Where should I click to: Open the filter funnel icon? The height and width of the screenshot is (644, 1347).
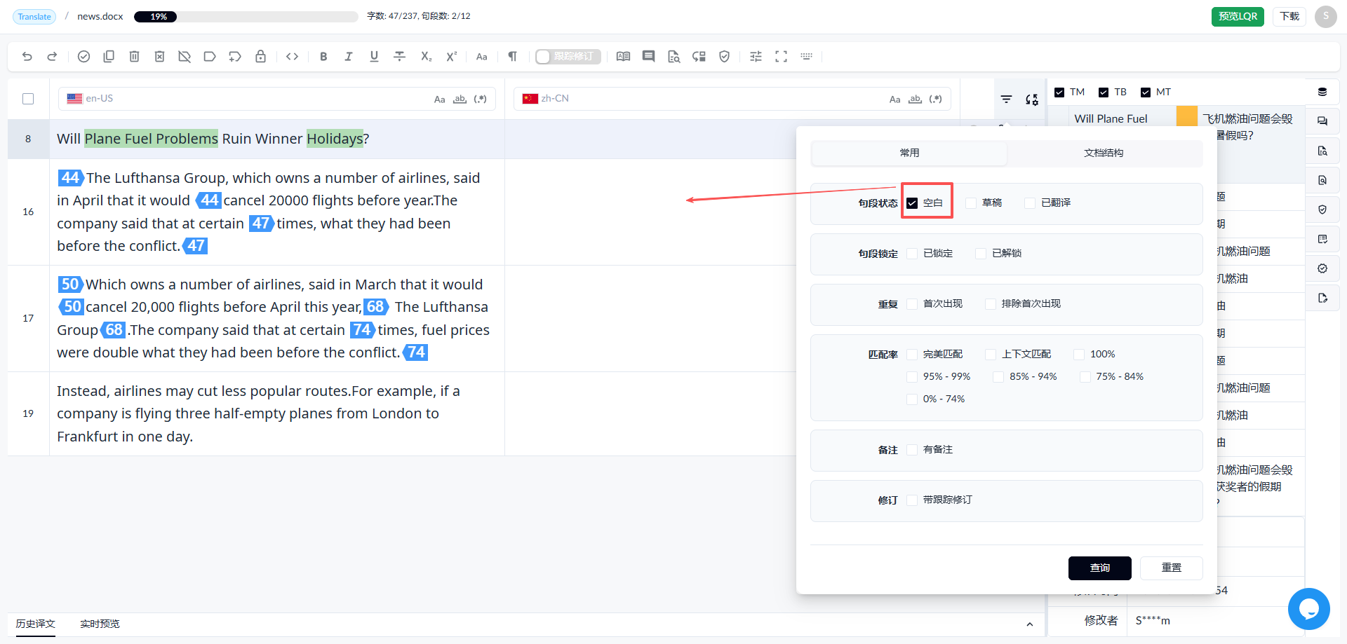click(1006, 100)
